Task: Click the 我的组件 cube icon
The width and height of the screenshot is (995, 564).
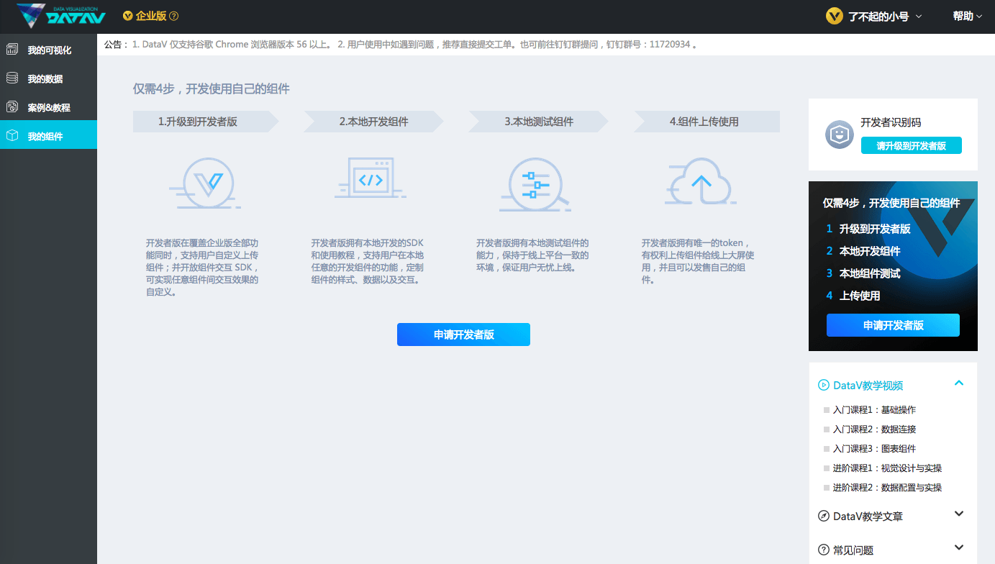Action: 12,135
